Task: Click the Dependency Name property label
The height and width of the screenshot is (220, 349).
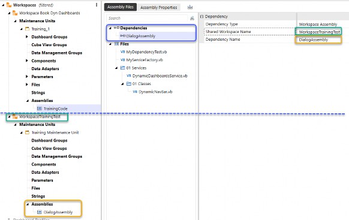Action: pos(222,40)
